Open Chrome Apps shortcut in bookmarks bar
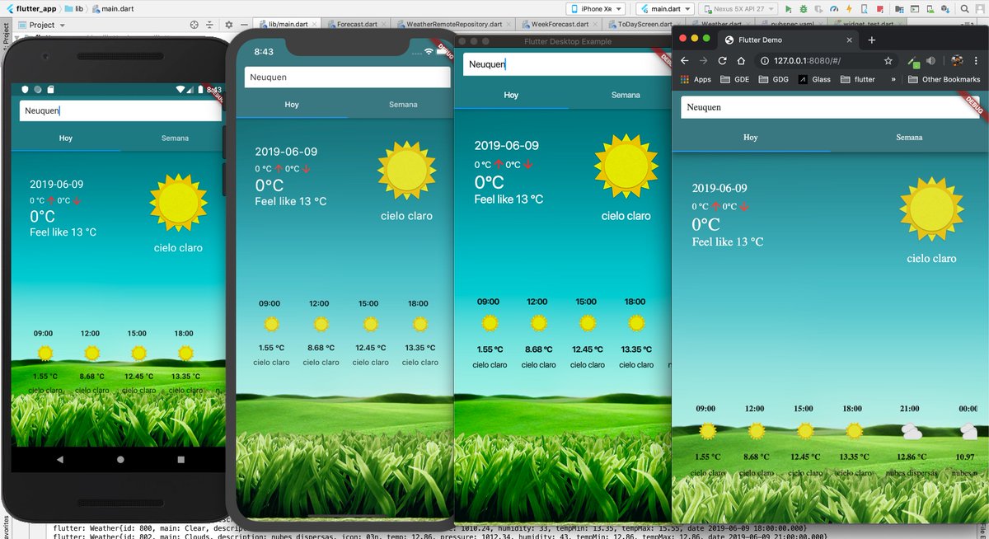This screenshot has width=989, height=539. 696,79
